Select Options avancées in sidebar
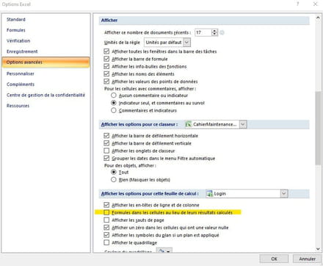This screenshot has height=266, width=323. 46,62
